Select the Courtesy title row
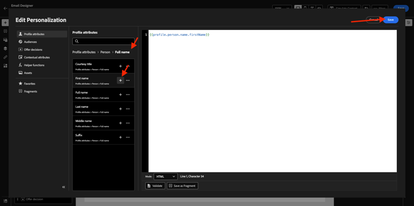The image size is (414, 206). pyautogui.click(x=104, y=66)
